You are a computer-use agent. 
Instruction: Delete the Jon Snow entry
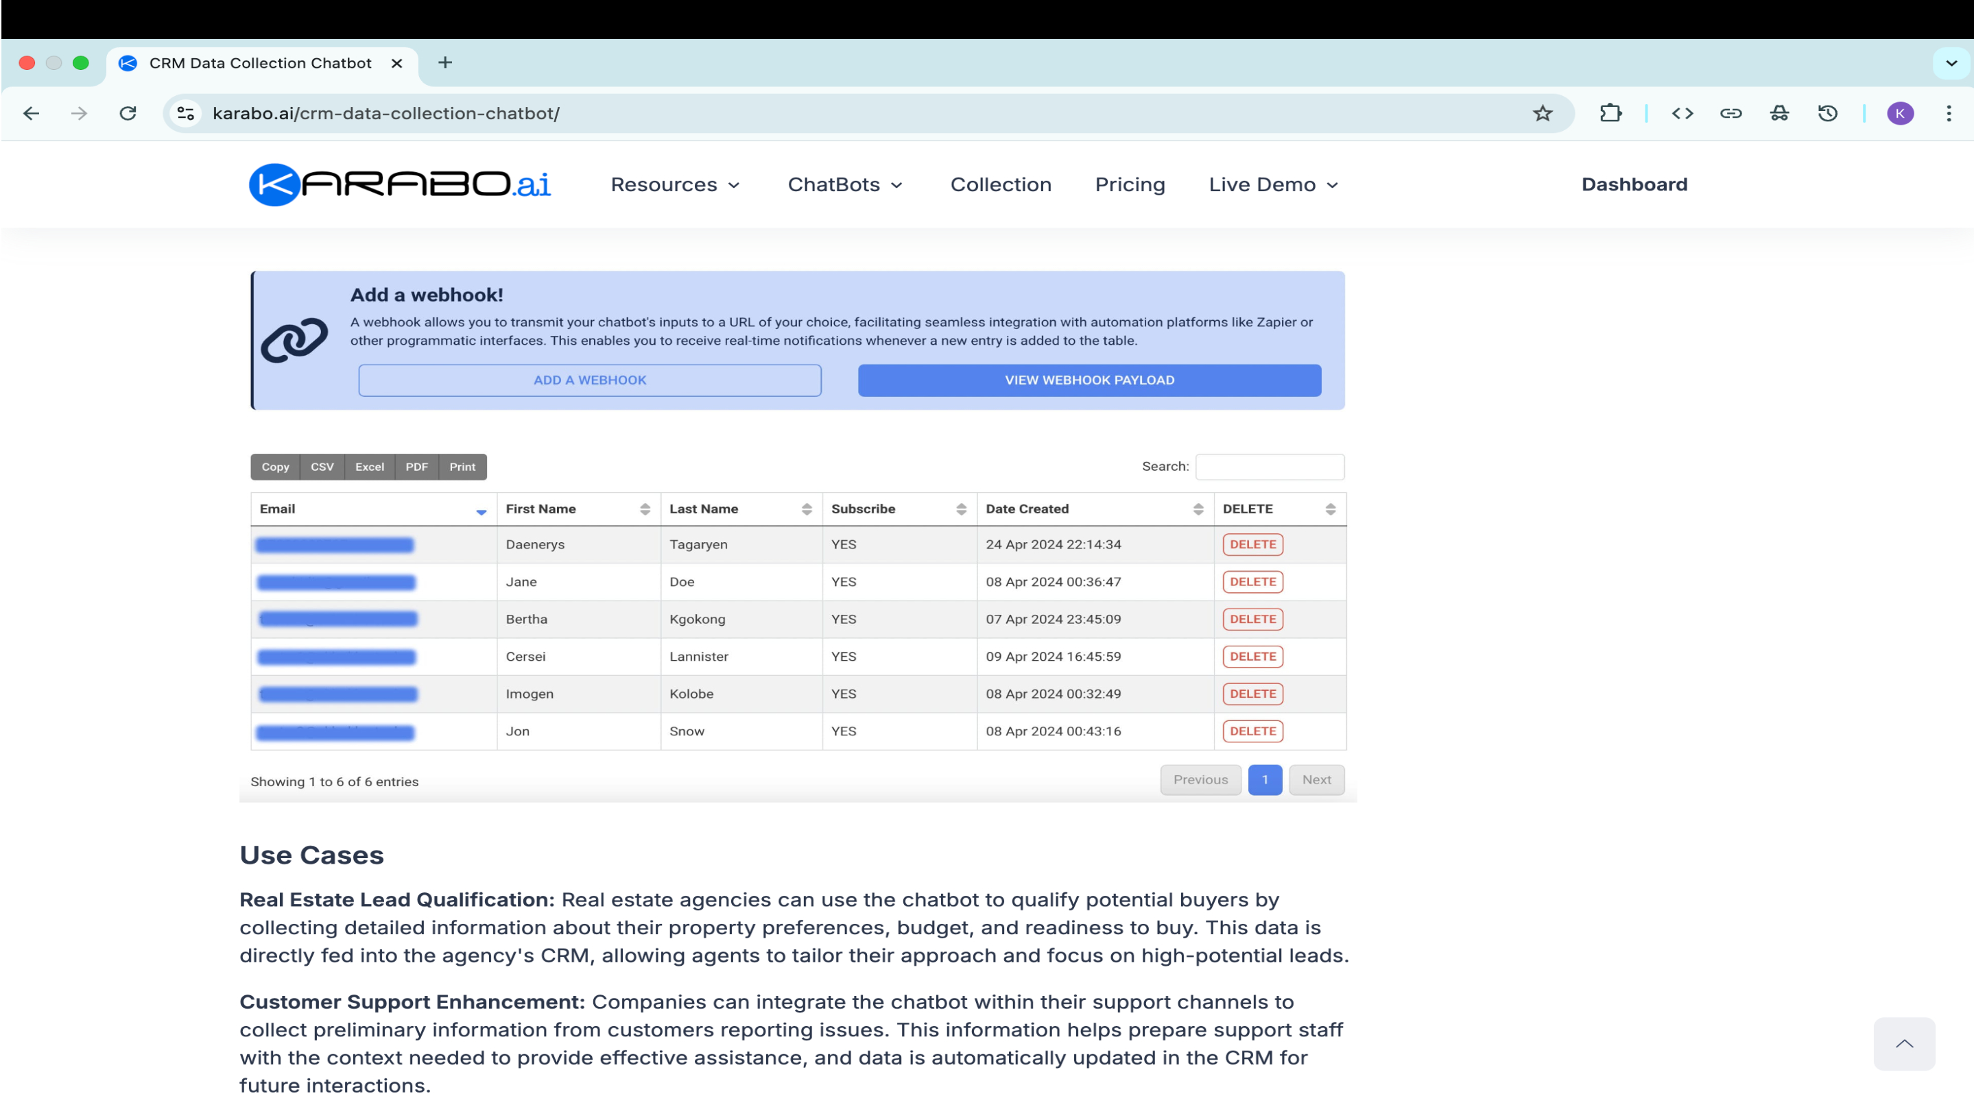tap(1252, 731)
